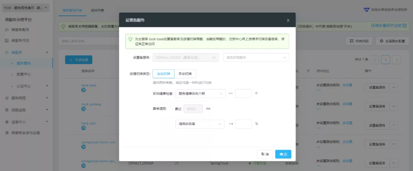Click 设置备服务 button in back-gateway row
The image size is (413, 171).
tap(377, 106)
